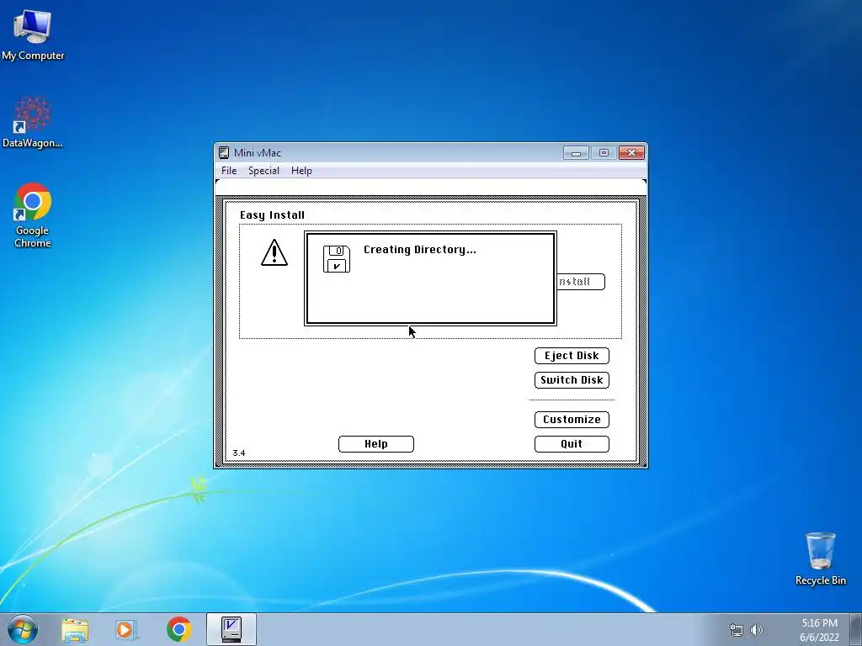Screen dimensions: 862x646
Task: Close the Mini vMac window
Action: 631,153
